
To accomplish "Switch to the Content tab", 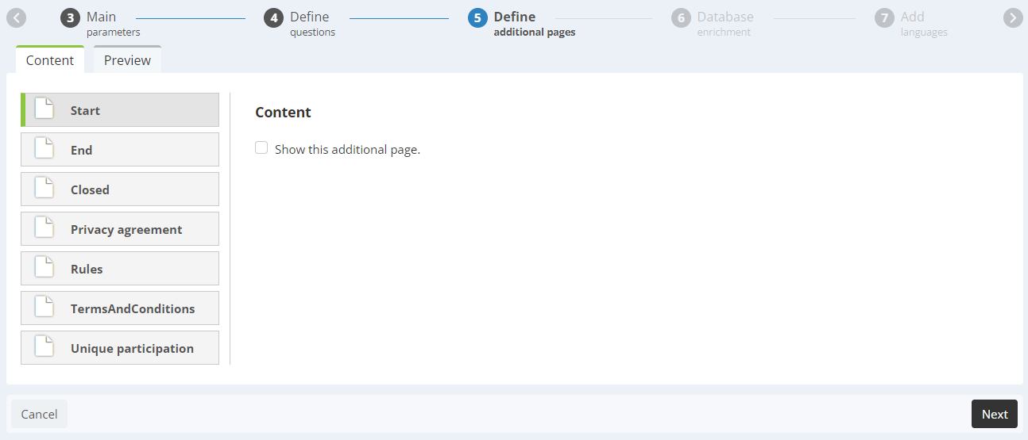I will (x=50, y=59).
